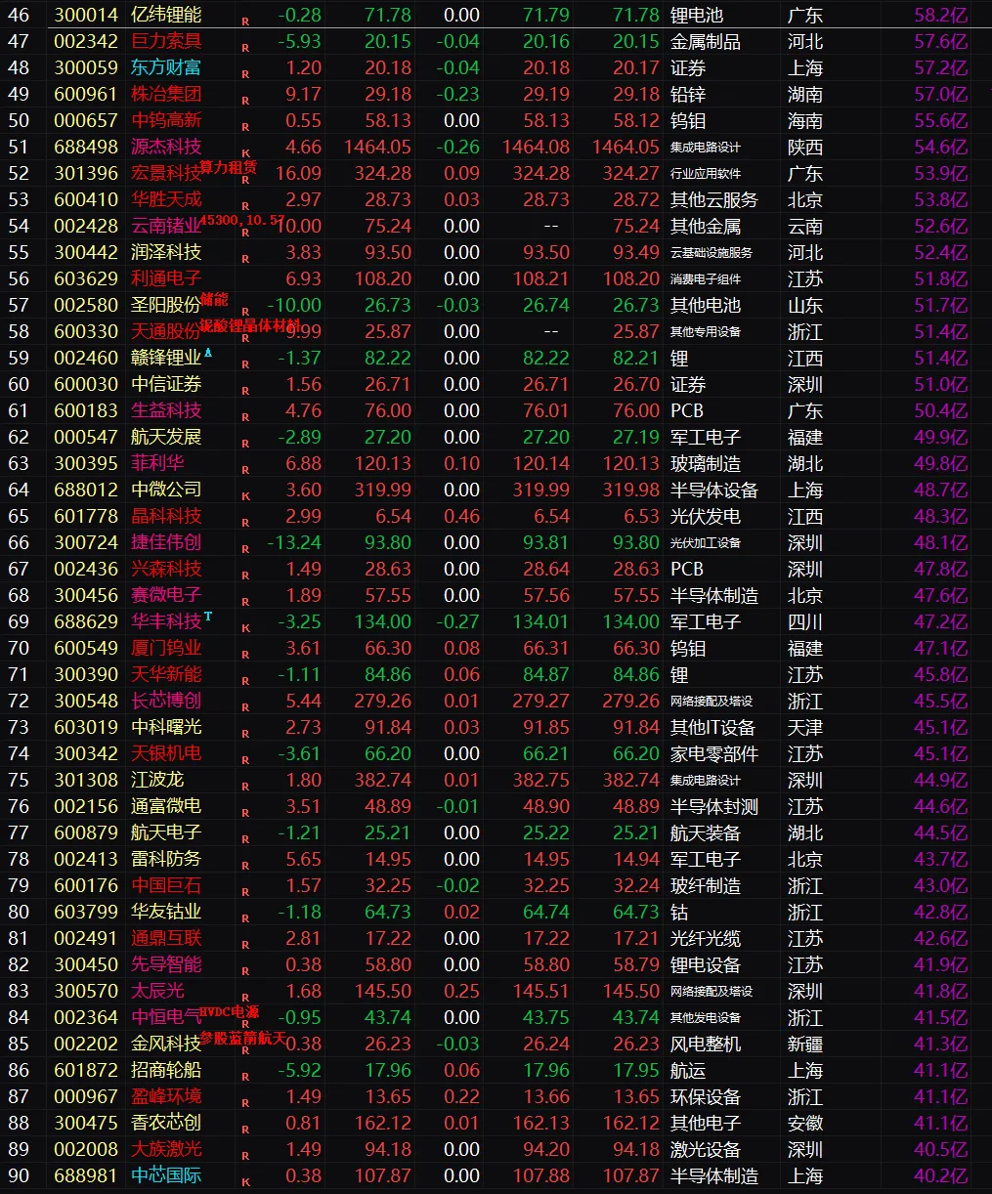Click the 中钨高新 stock name
This screenshot has width=992, height=1194.
point(166,120)
